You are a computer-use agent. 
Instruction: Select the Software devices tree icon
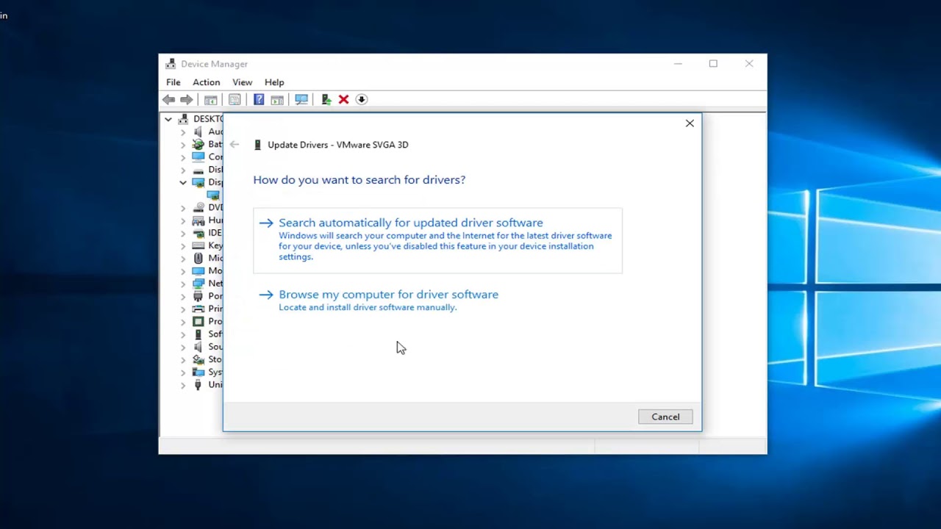pos(198,334)
